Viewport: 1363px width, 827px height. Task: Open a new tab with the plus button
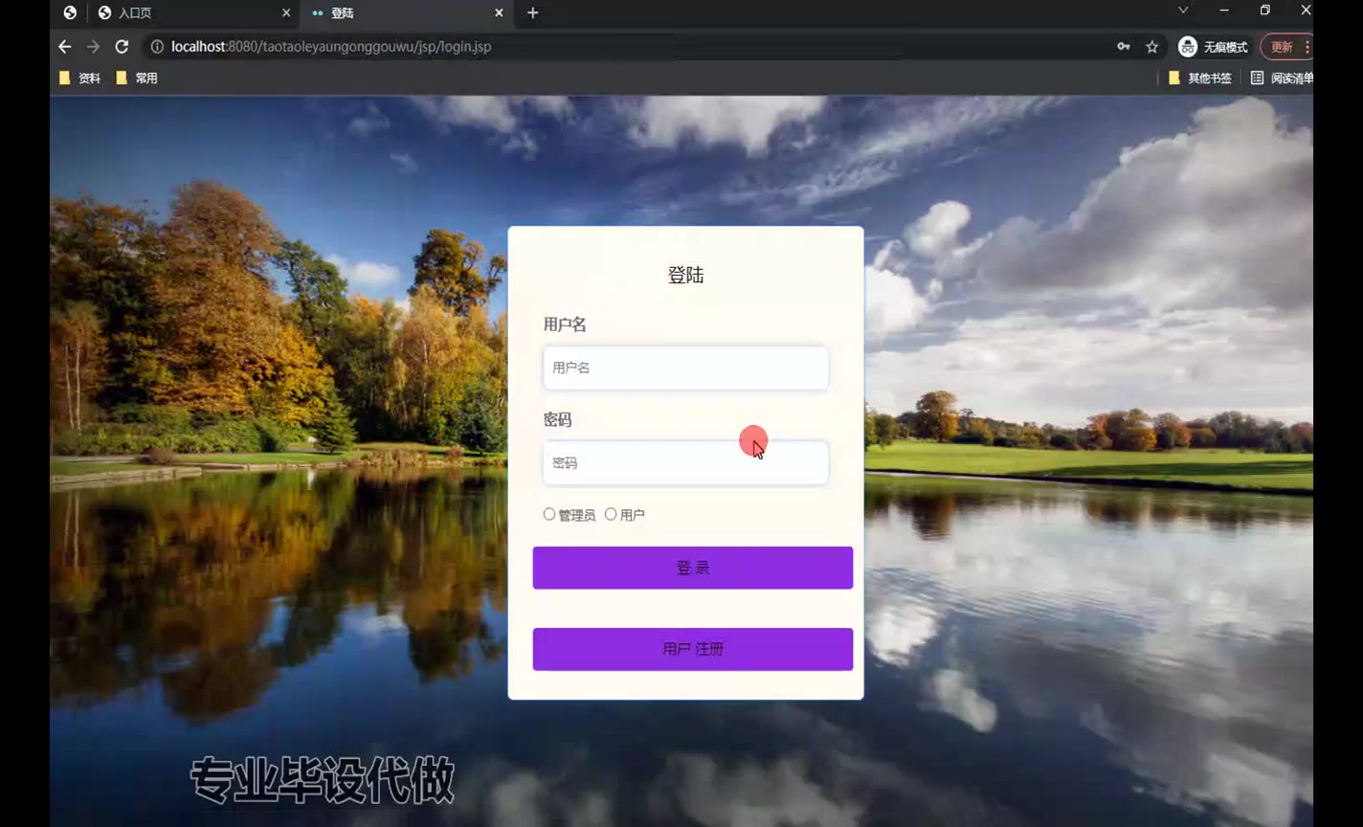533,12
